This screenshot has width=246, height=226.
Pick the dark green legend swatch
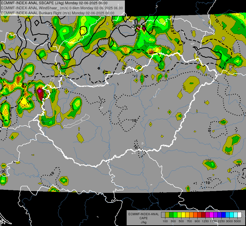[171, 215]
